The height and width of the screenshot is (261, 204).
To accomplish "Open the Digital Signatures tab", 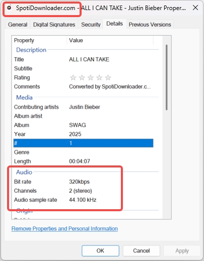I will pyautogui.click(x=54, y=25).
